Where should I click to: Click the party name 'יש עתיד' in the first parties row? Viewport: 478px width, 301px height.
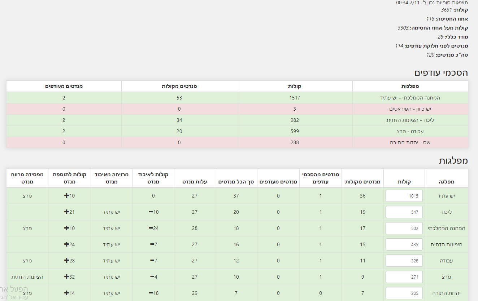446,196
